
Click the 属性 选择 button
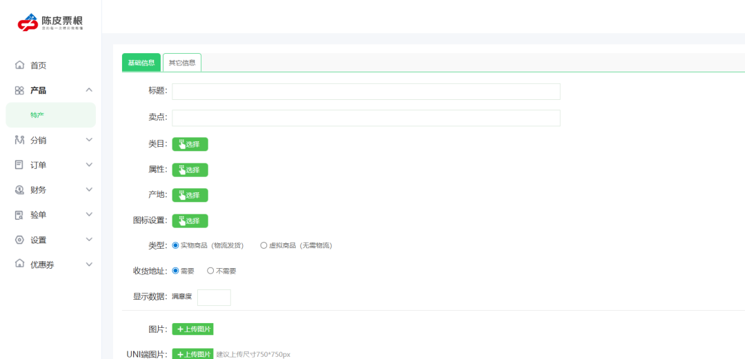pyautogui.click(x=190, y=170)
